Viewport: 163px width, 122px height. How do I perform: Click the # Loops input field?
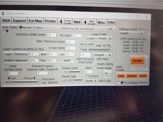(77, 35)
